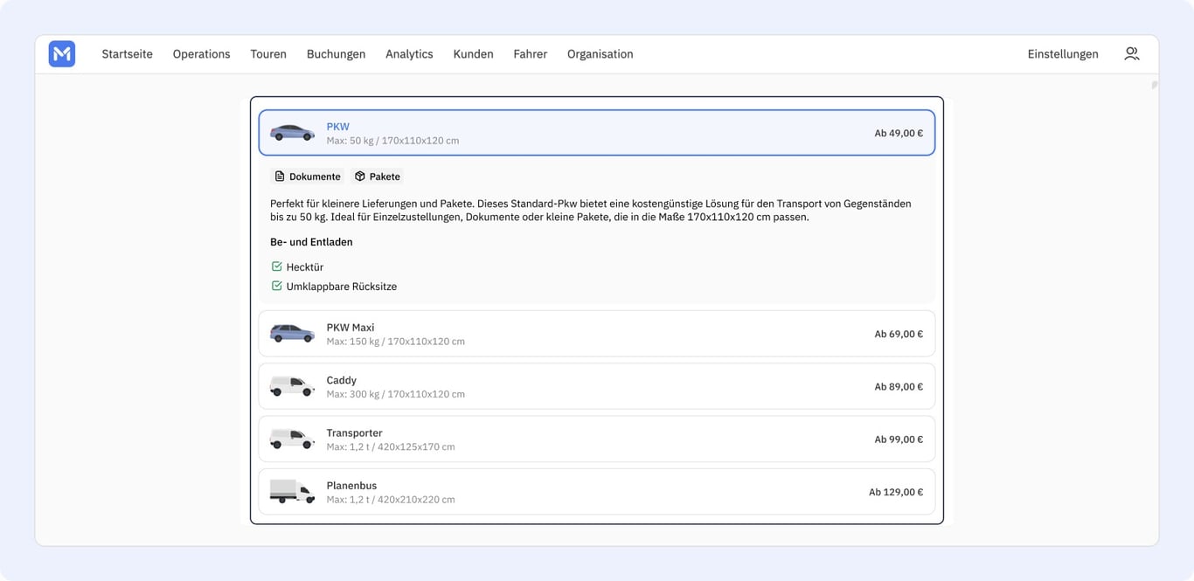This screenshot has height=581, width=1194.
Task: Click the Hecktür label
Action: tap(305, 267)
